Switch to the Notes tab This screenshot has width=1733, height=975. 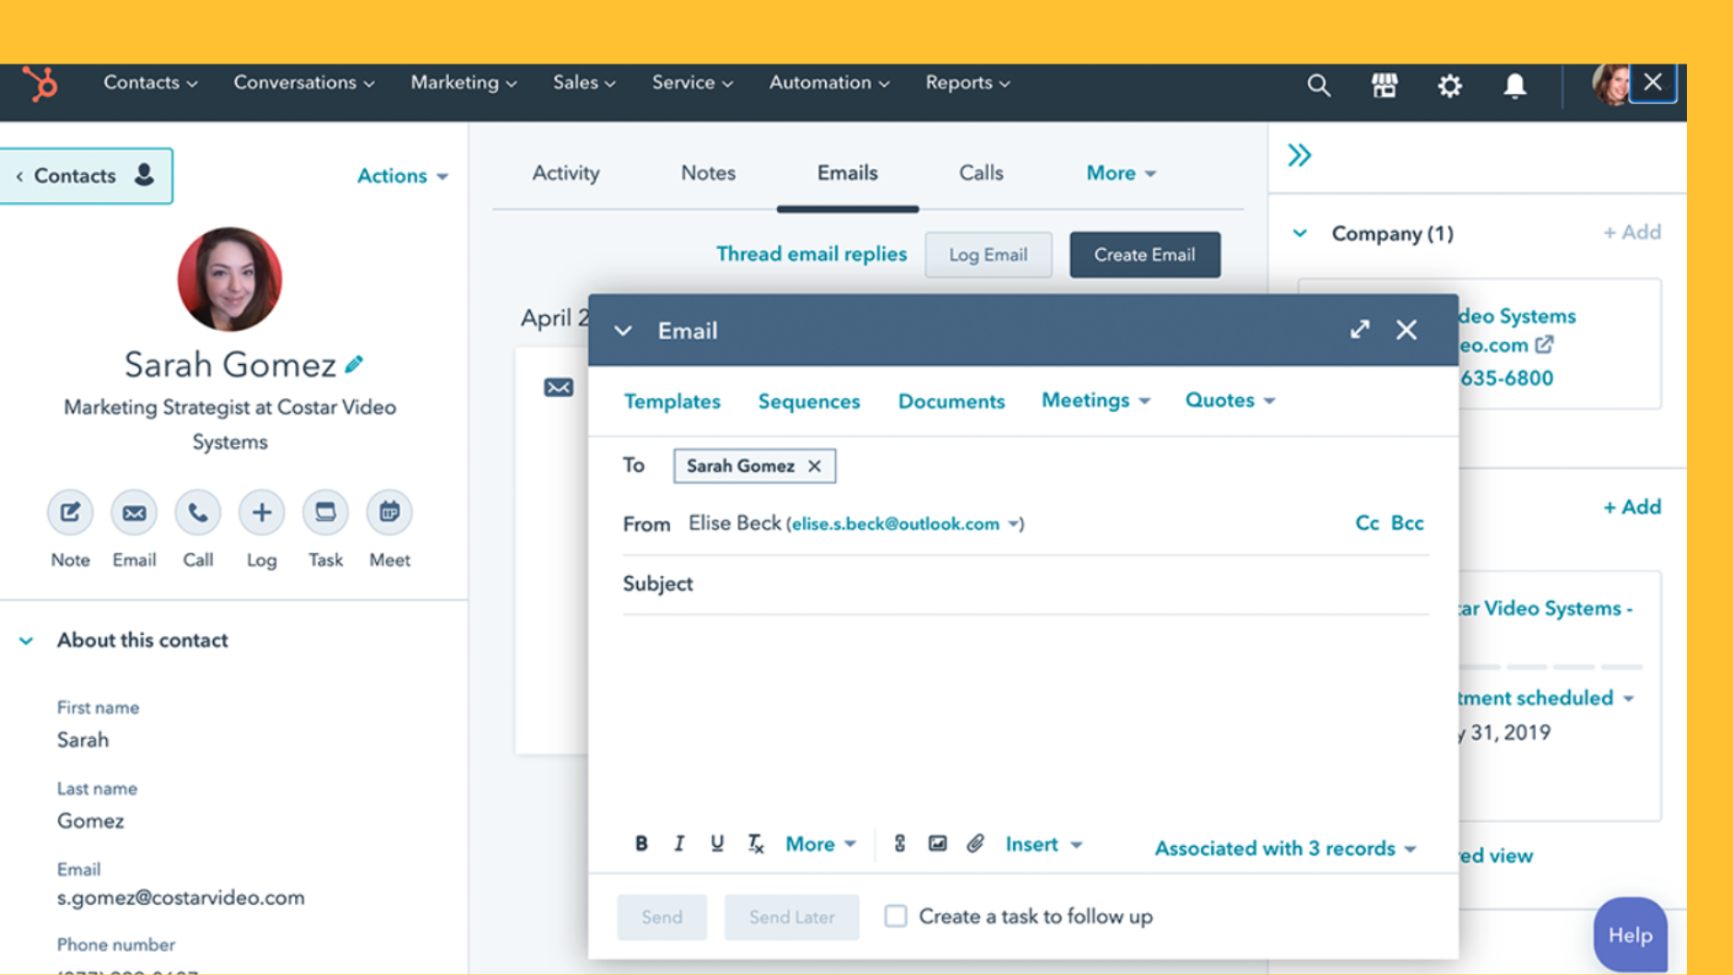(x=708, y=173)
